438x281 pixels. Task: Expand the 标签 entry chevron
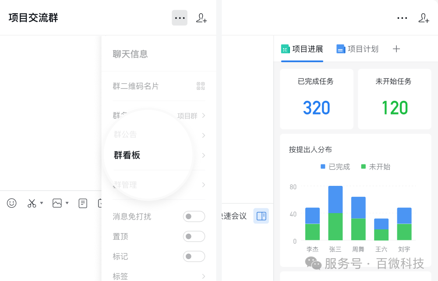click(x=203, y=276)
